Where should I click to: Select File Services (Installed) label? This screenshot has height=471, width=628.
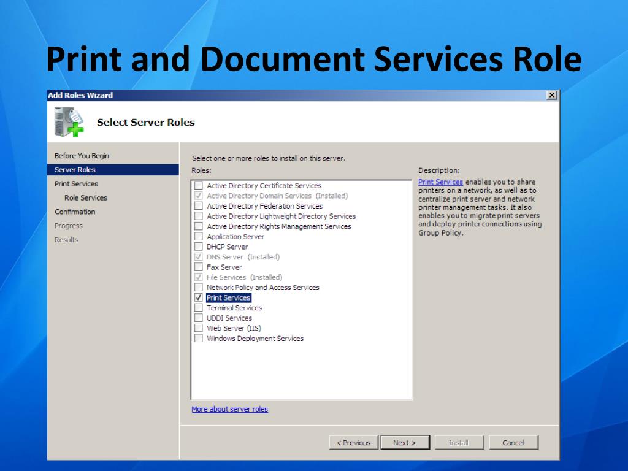pos(244,277)
